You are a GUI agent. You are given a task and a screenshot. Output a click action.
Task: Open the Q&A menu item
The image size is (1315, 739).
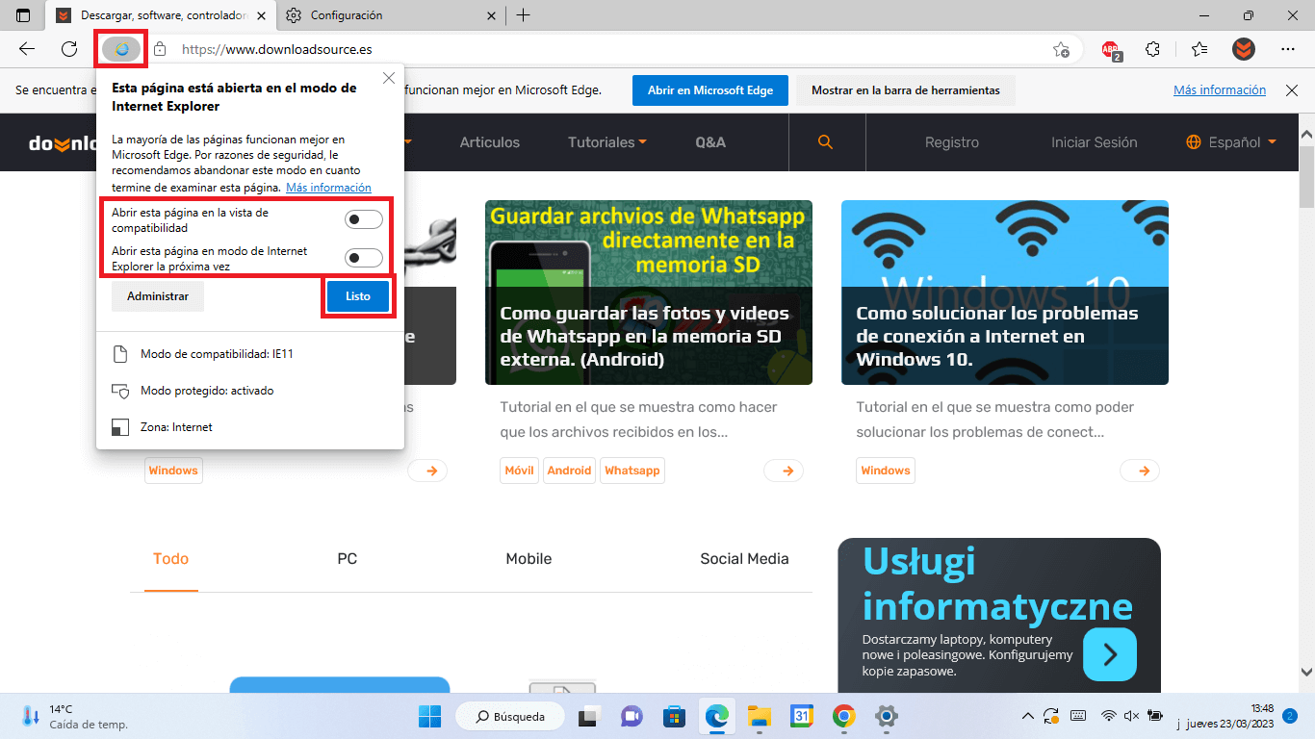click(x=710, y=142)
